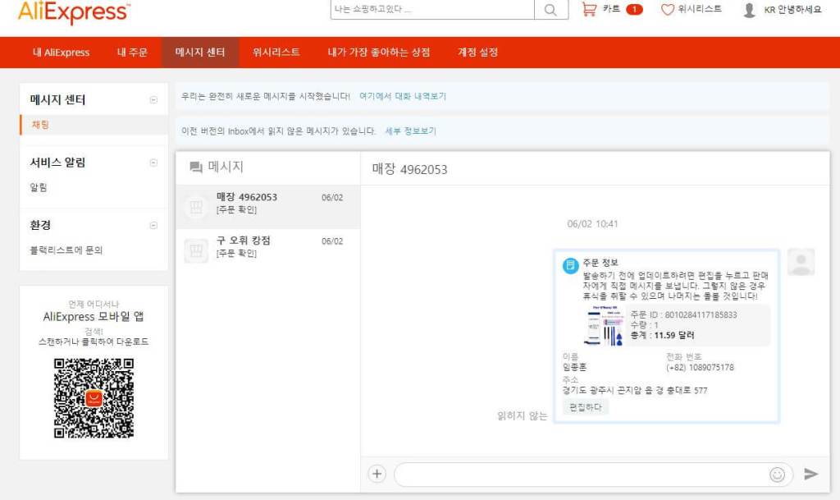
Task: Click the address 경기도 광주시 text
Action: [x=635, y=391]
